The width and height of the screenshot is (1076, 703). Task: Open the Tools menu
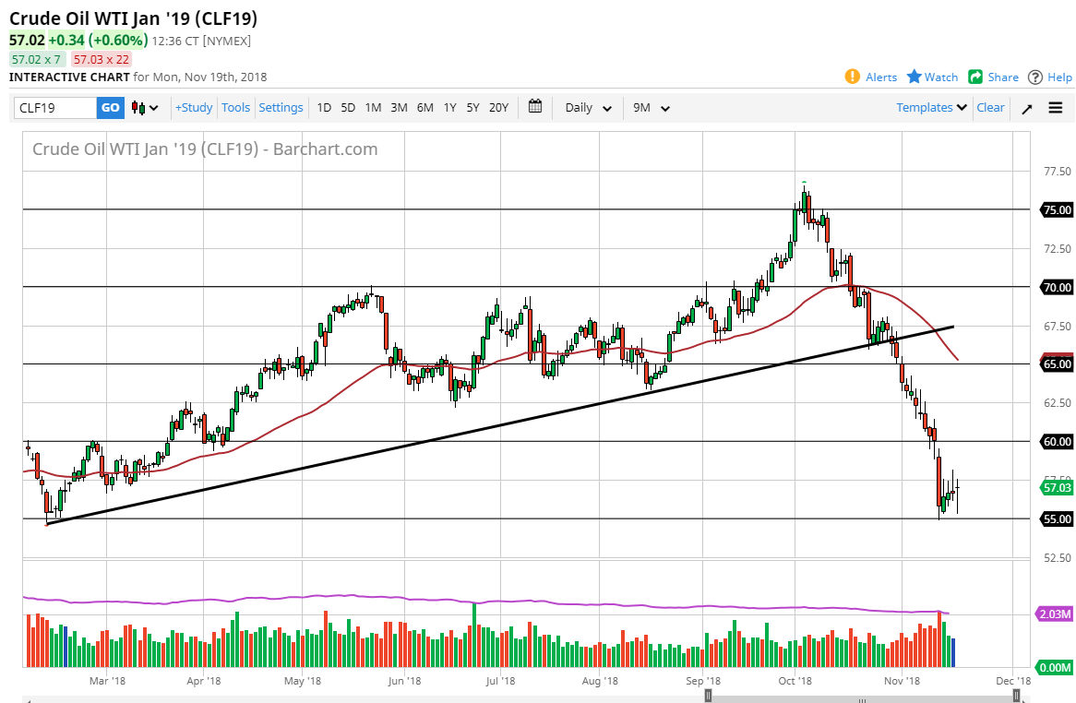coord(235,107)
